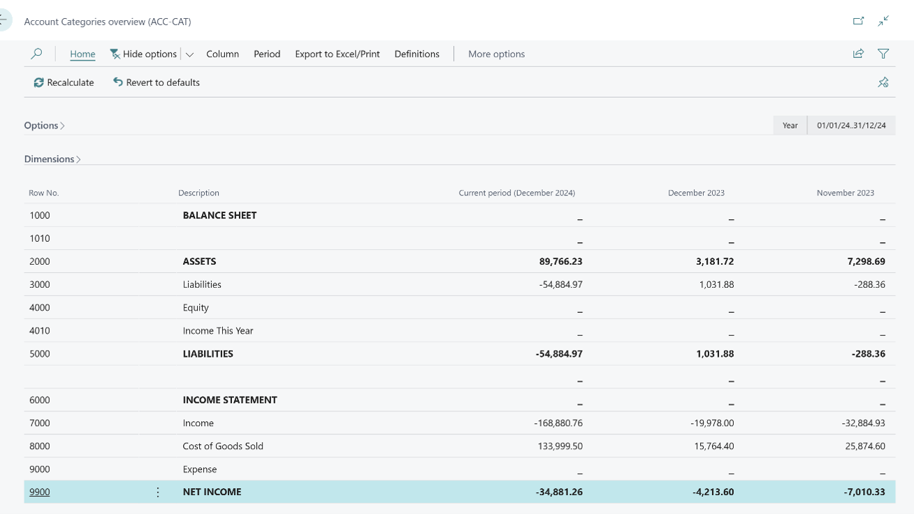Click November 2023 NET INCOME value -7,010.33
914x514 pixels.
click(864, 492)
